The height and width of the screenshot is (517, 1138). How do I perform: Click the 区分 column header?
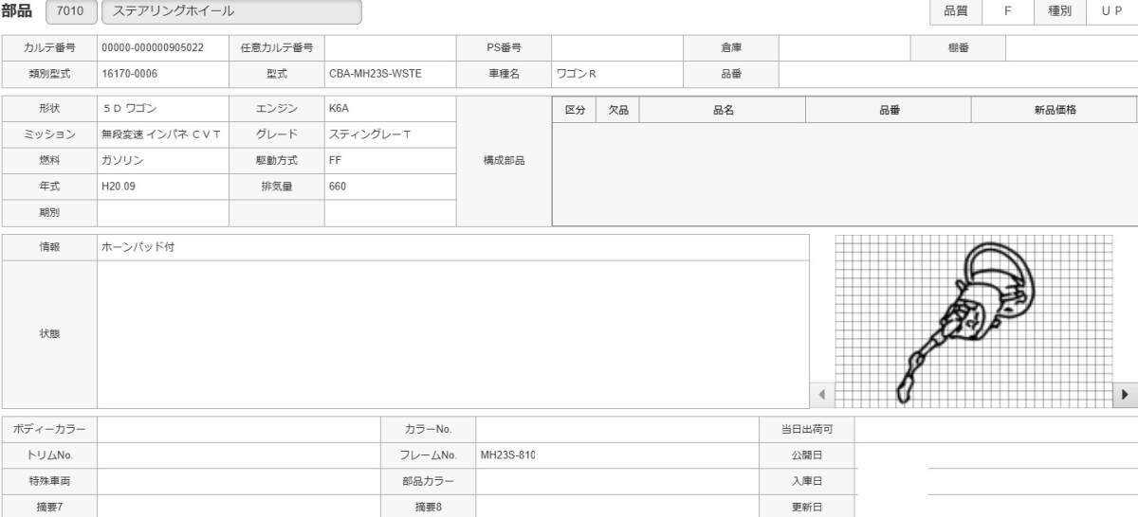click(575, 110)
